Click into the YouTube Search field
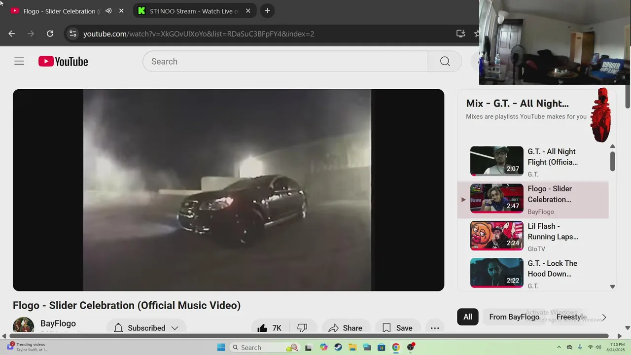The width and height of the screenshot is (631, 355). 285,61
